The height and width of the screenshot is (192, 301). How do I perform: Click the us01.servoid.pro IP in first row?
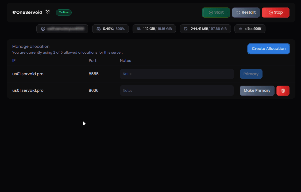[x=28, y=74]
